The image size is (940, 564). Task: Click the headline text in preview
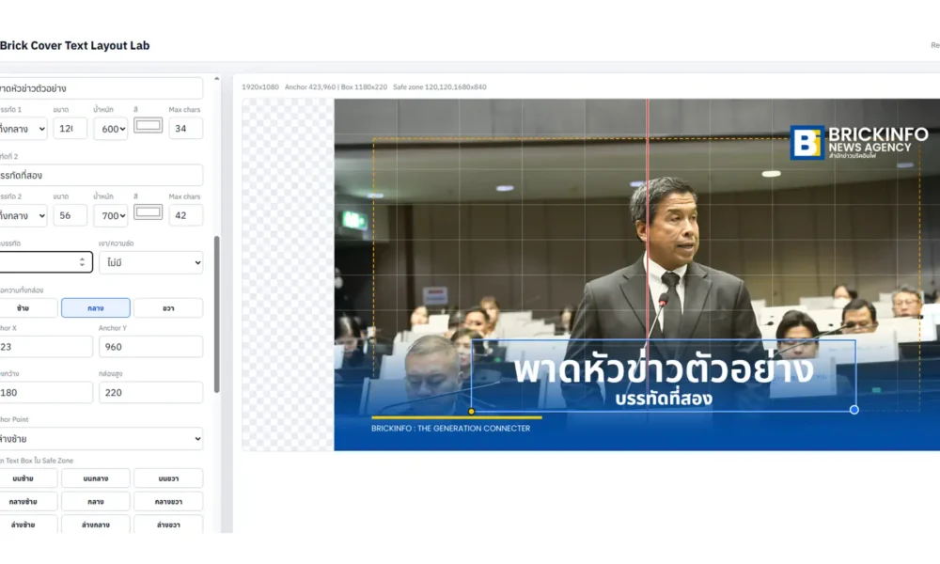pos(664,369)
